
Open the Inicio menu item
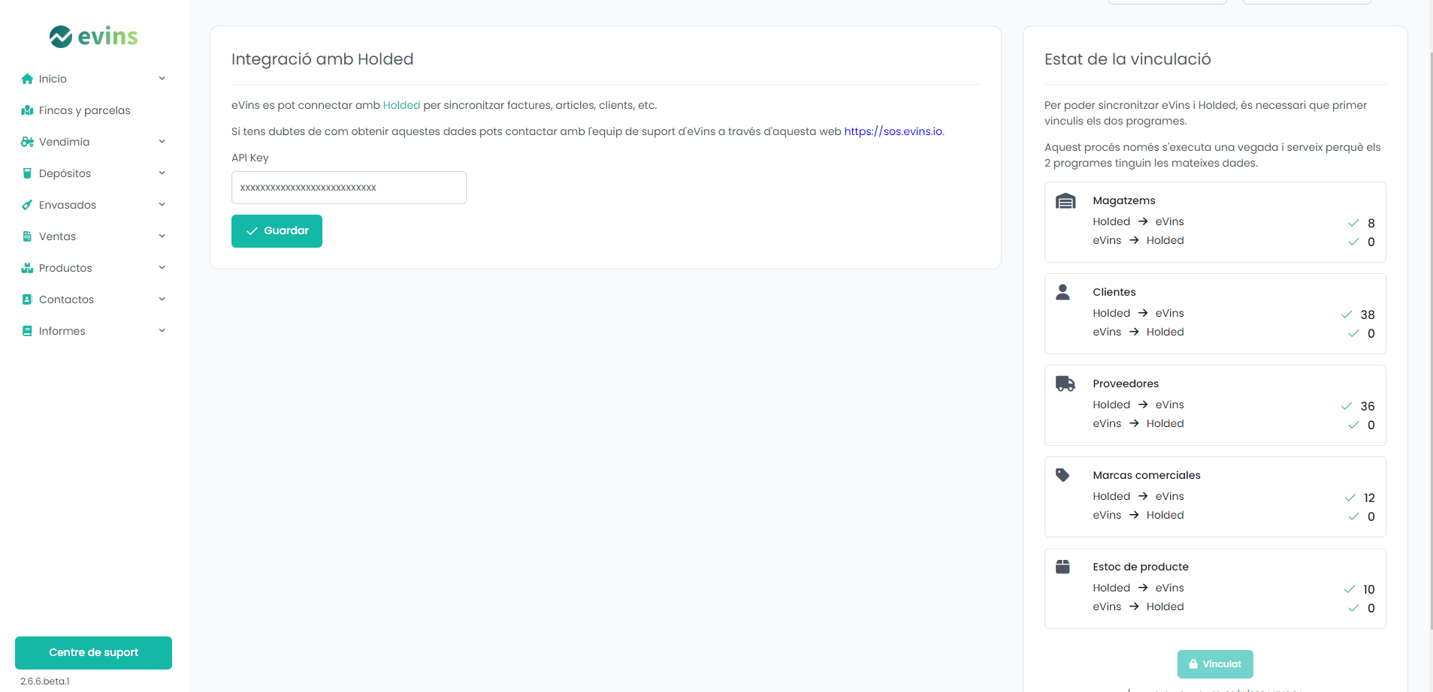(93, 79)
